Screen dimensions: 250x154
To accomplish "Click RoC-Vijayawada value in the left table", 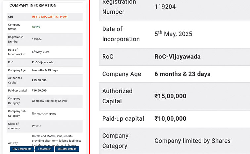I will (42, 62).
